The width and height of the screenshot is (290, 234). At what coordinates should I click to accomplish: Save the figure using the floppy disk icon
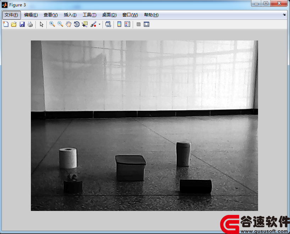tap(22, 24)
